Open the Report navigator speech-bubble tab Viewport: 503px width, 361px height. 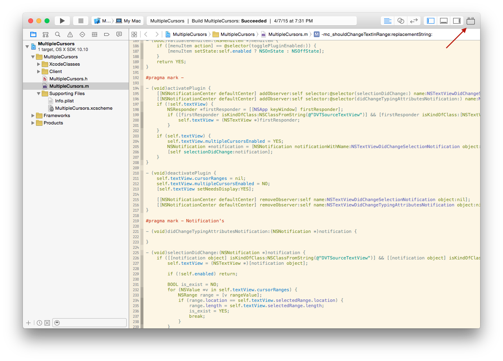[119, 34]
